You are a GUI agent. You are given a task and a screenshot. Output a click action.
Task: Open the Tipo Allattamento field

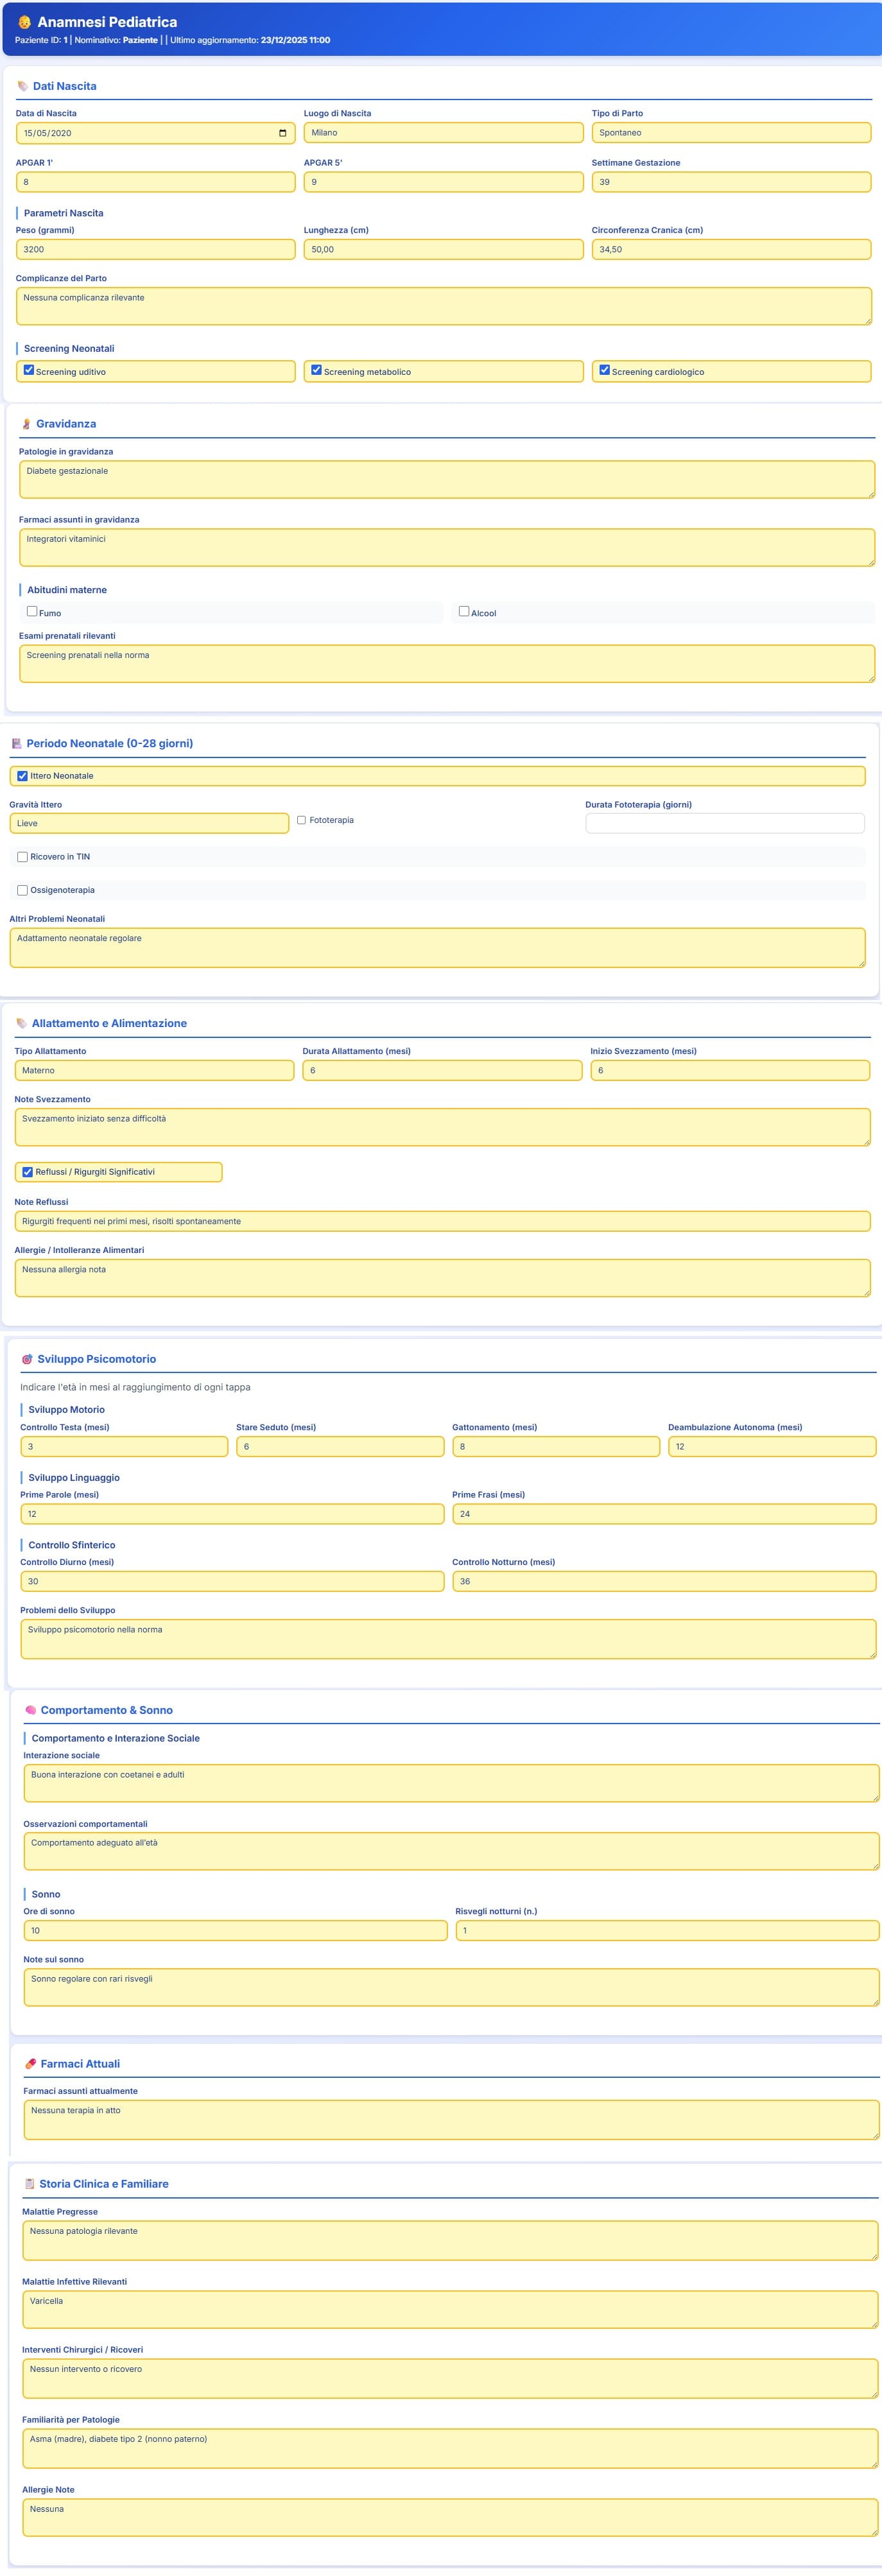[x=154, y=1070]
